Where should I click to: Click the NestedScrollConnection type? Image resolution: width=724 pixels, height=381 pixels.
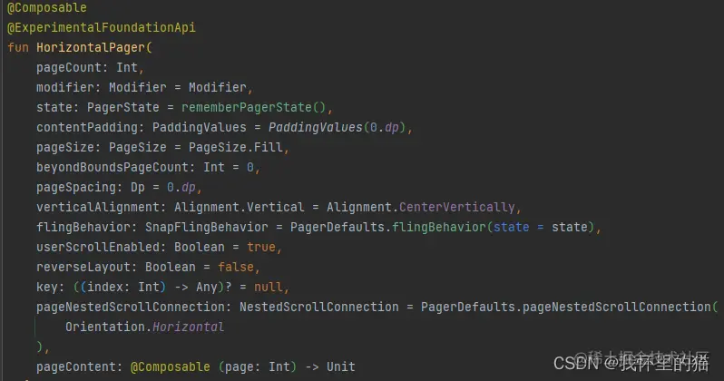pyautogui.click(x=319, y=307)
